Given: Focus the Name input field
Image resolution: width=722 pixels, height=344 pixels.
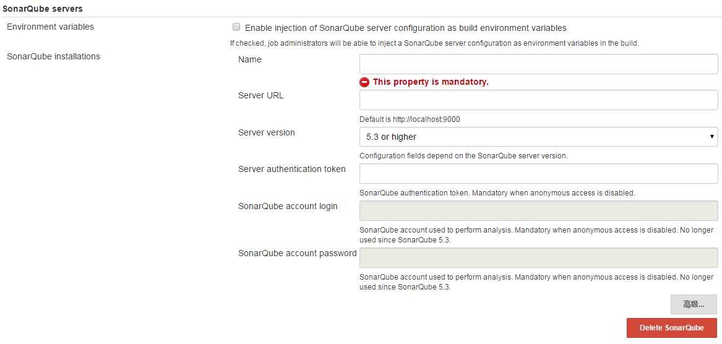Looking at the screenshot, I should pos(538,64).
